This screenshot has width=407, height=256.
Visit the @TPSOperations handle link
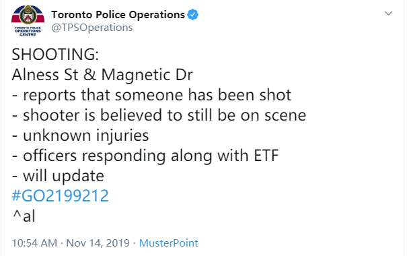coord(92,28)
